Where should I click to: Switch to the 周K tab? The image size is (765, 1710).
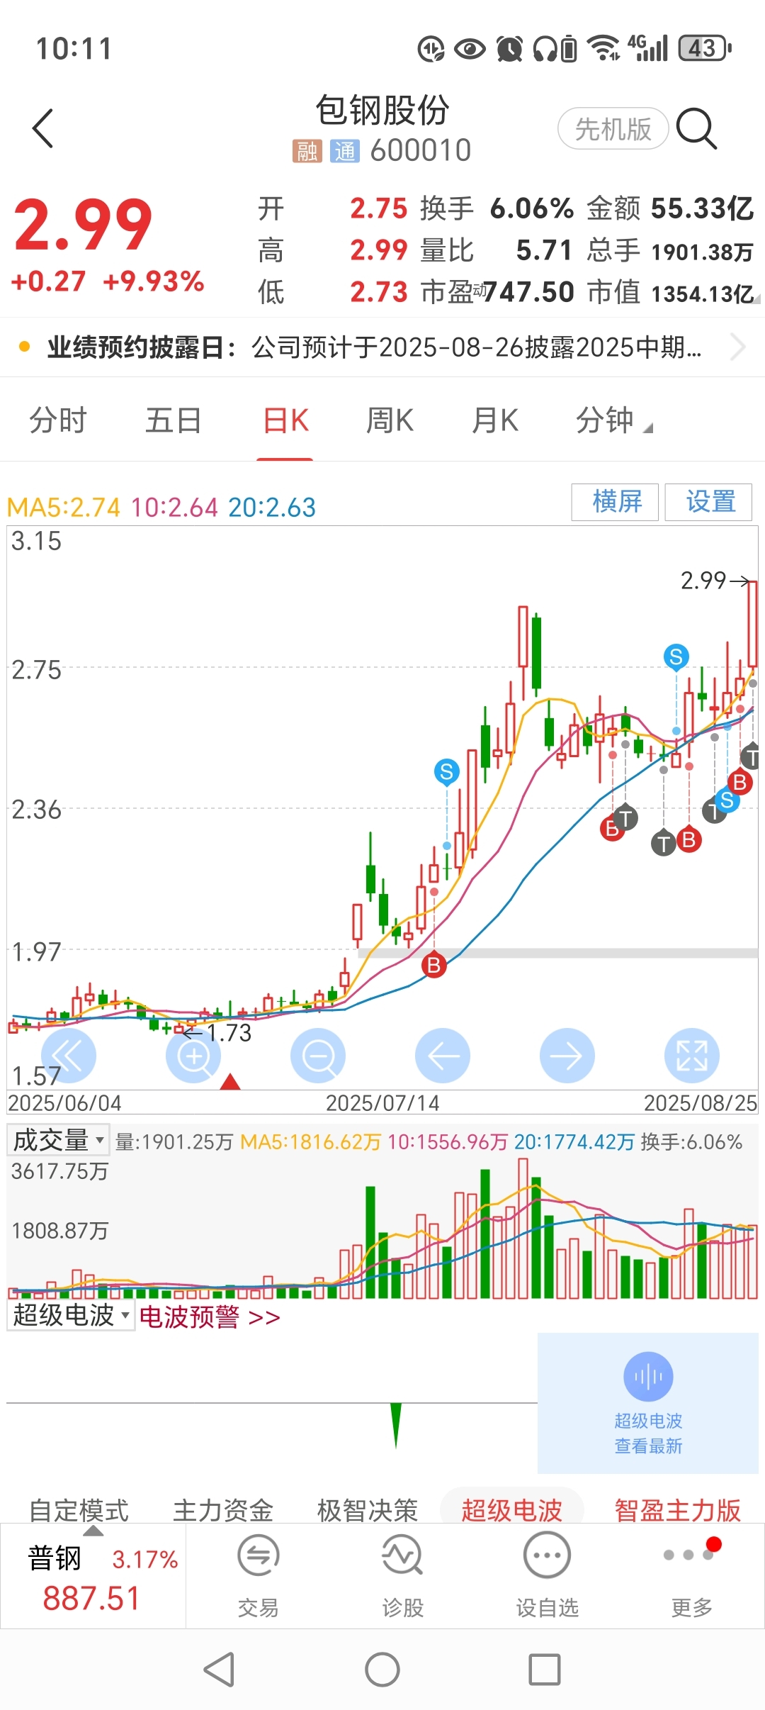pos(390,420)
